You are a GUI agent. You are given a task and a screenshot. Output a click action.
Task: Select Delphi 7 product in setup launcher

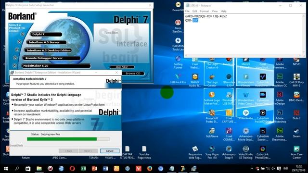coord(46,34)
